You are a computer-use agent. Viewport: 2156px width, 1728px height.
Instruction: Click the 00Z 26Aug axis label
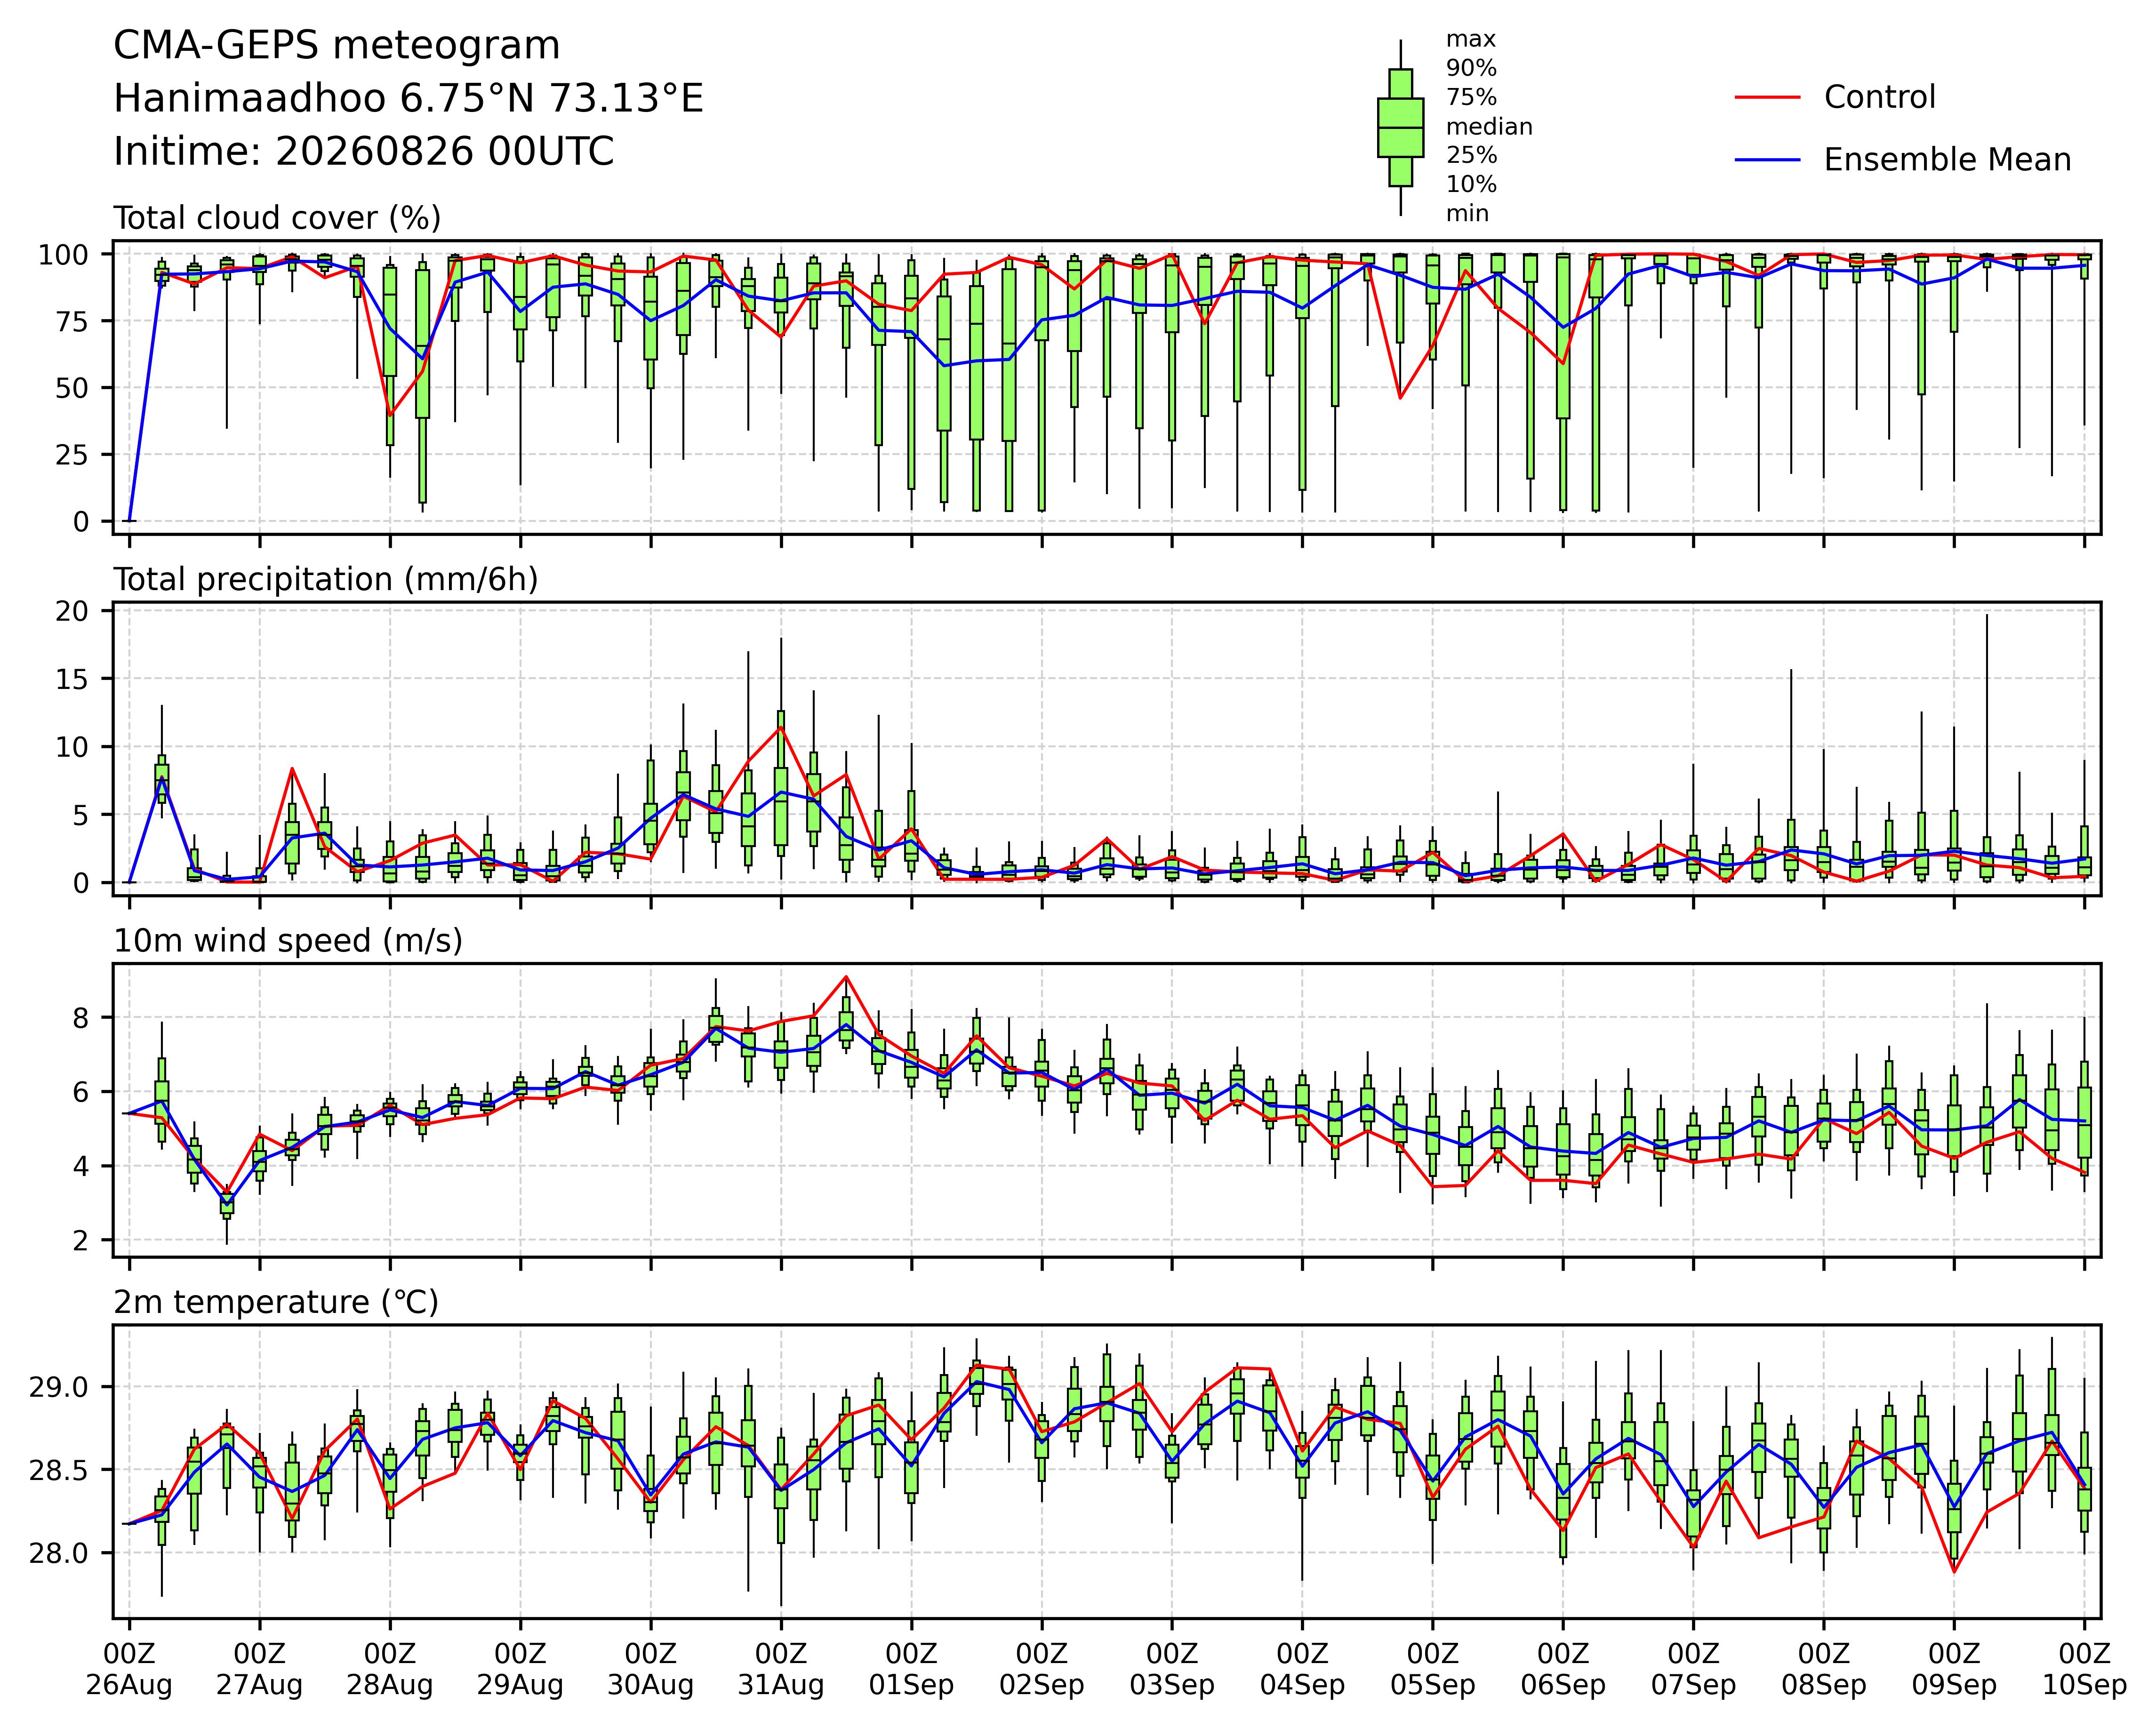[129, 1669]
